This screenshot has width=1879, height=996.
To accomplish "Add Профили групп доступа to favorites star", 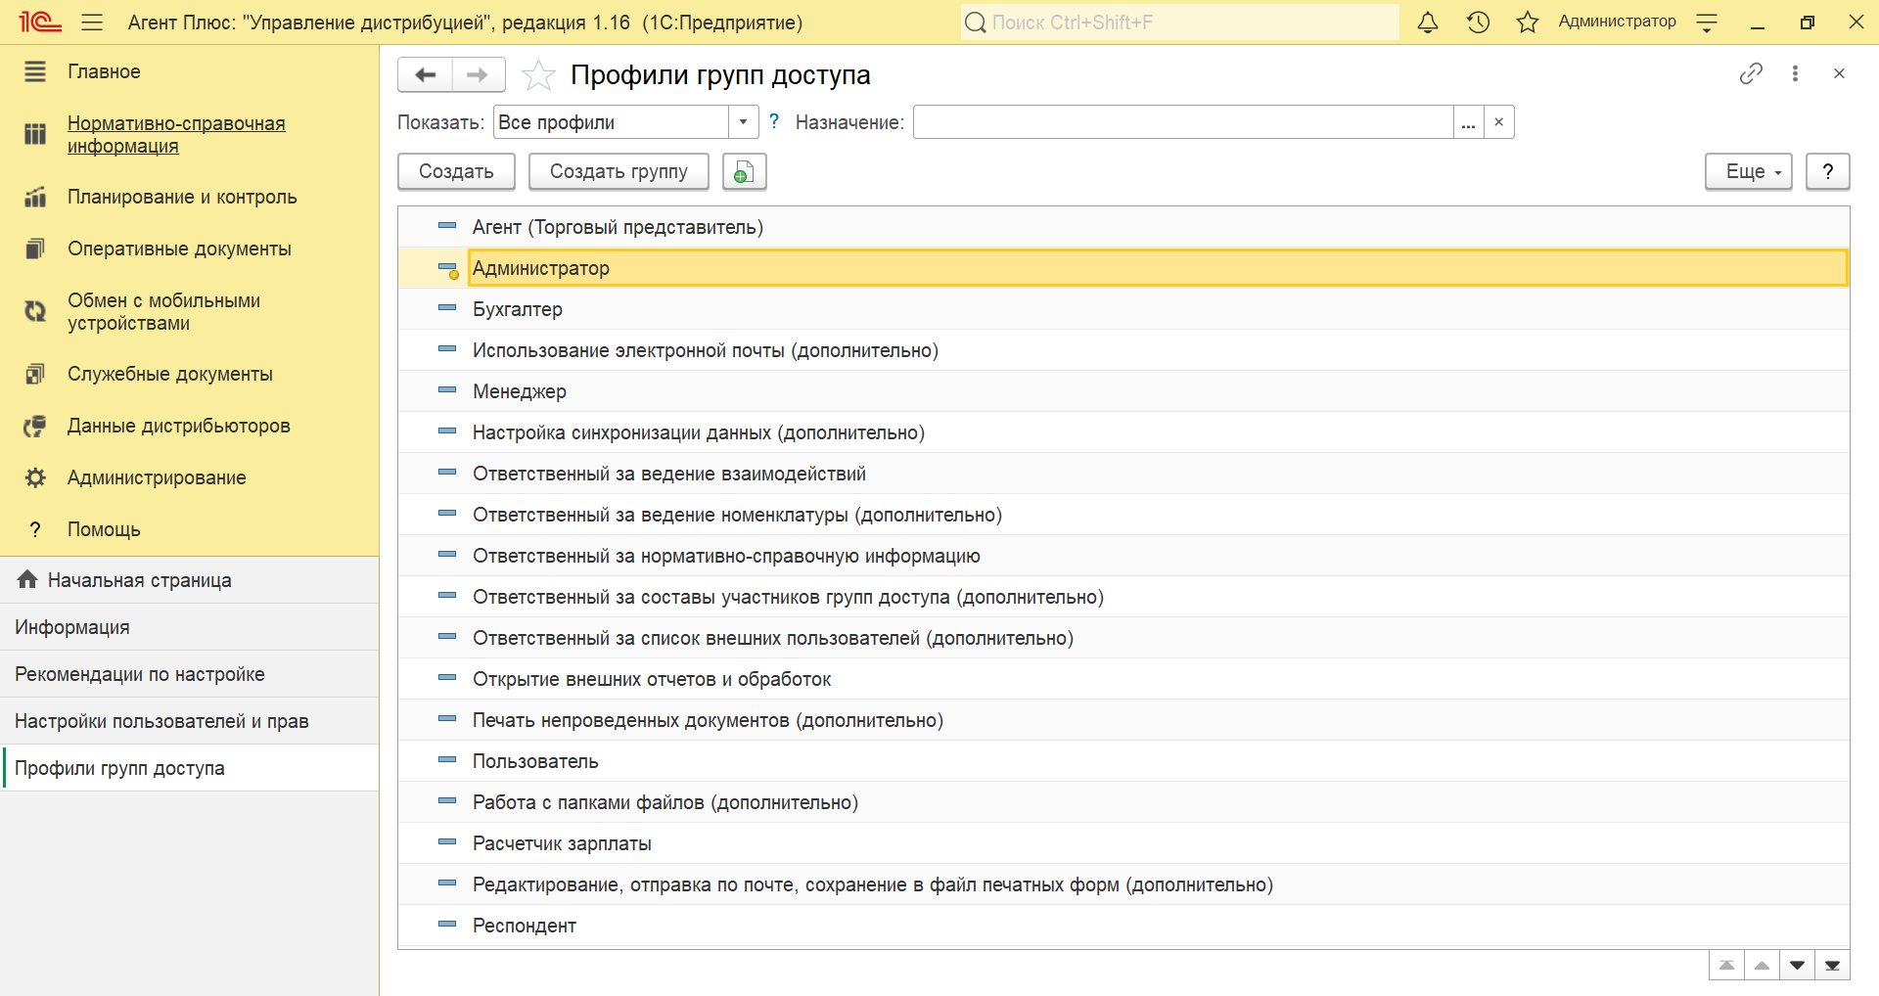I will pos(538,75).
